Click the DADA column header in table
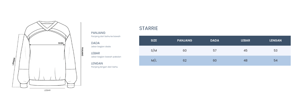The width and height of the screenshot is (307, 102). 215,41
